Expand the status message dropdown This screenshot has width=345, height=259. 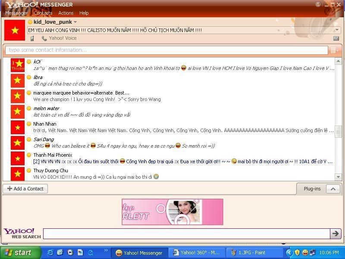coord(337,30)
